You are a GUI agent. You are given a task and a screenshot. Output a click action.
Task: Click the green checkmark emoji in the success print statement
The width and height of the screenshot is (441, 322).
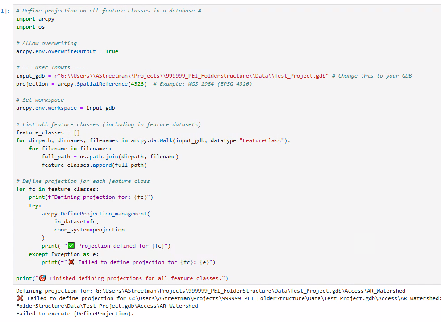point(71,246)
